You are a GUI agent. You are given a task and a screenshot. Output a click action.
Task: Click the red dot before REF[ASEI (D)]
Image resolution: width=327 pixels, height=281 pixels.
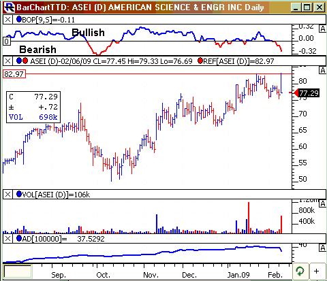(200, 61)
